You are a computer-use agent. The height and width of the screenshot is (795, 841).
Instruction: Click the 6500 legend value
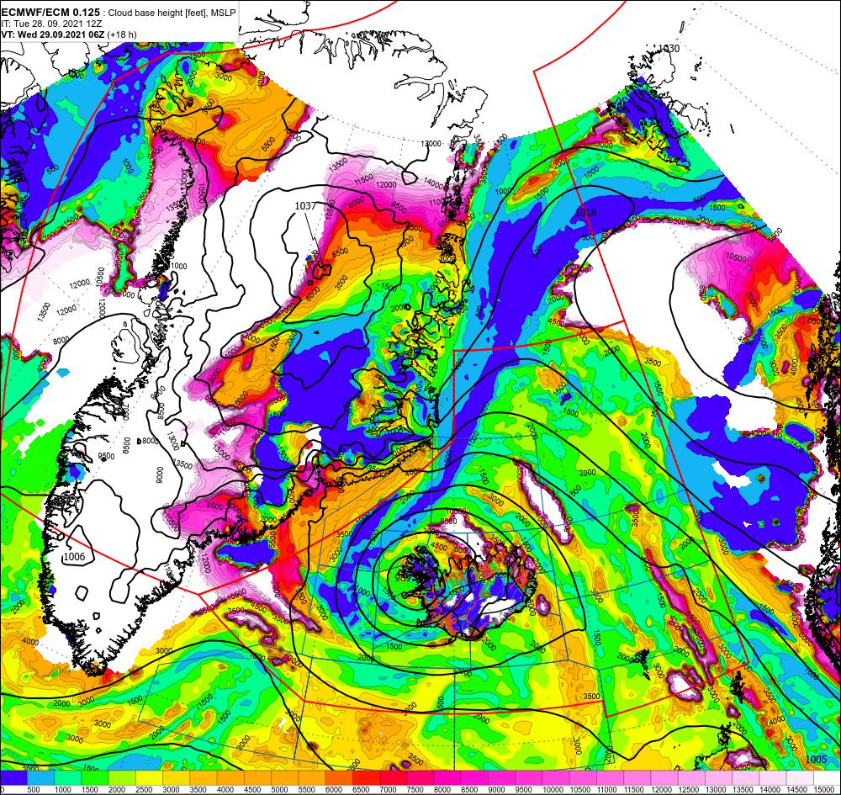(361, 790)
